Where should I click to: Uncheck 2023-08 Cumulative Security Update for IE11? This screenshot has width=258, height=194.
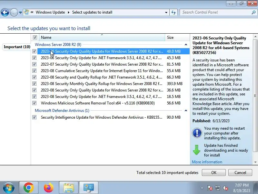pos(34,70)
